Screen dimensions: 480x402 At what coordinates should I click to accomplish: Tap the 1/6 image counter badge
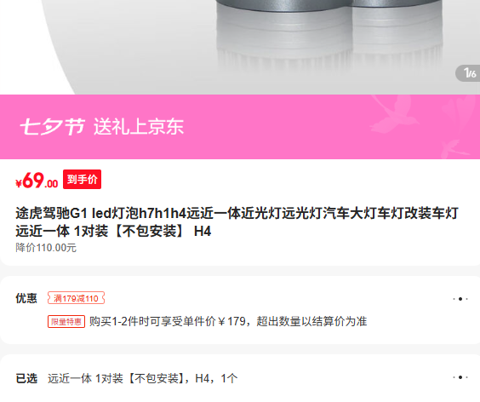pyautogui.click(x=468, y=73)
